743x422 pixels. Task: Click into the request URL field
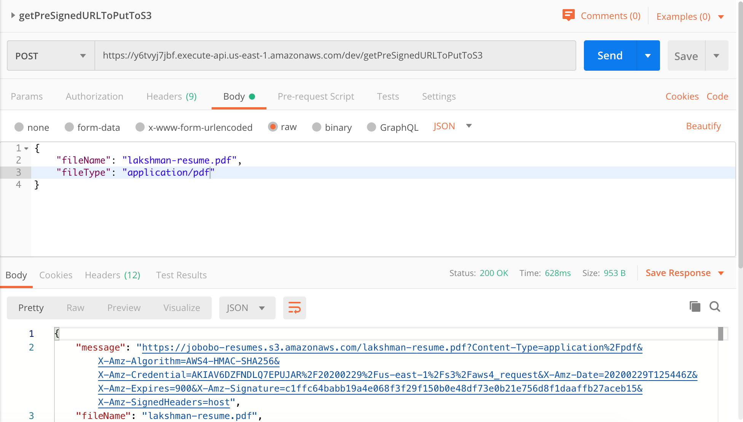click(x=335, y=56)
